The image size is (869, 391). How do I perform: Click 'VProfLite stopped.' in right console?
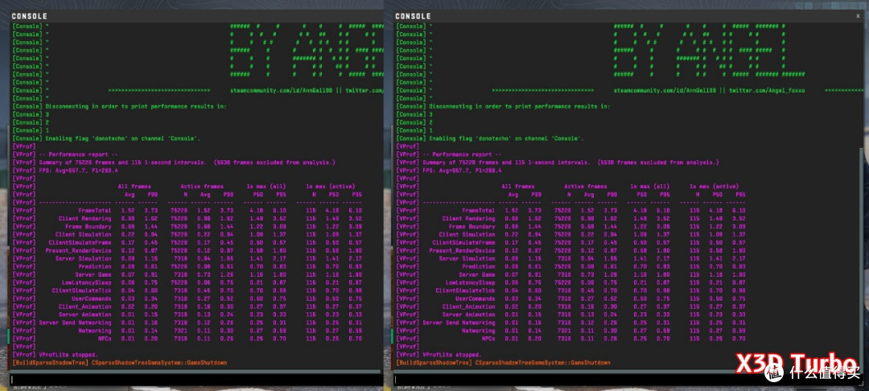[451, 355]
